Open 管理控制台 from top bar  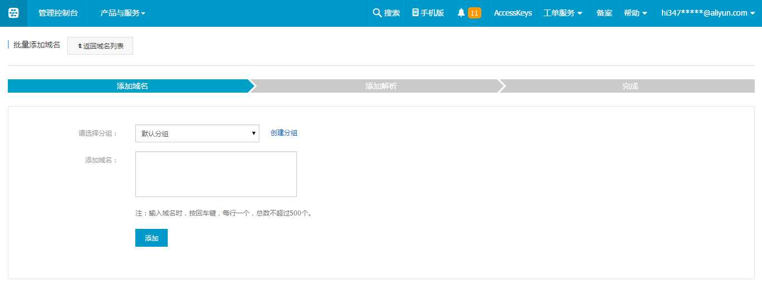click(x=58, y=13)
